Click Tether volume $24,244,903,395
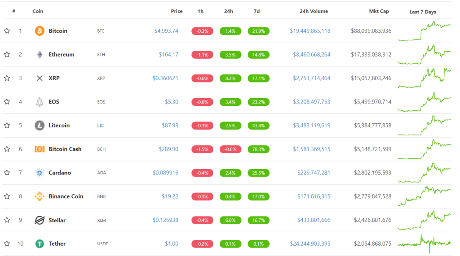 pyautogui.click(x=310, y=244)
